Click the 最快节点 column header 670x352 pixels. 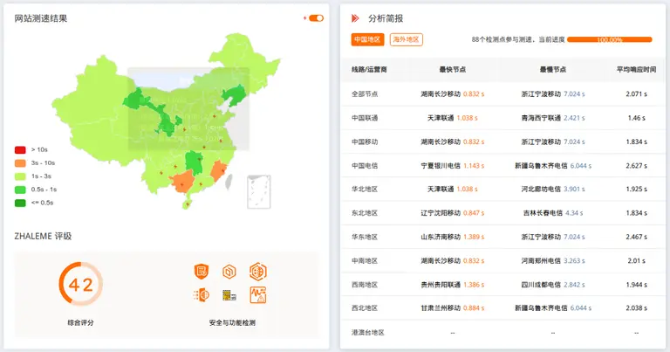tap(453, 69)
